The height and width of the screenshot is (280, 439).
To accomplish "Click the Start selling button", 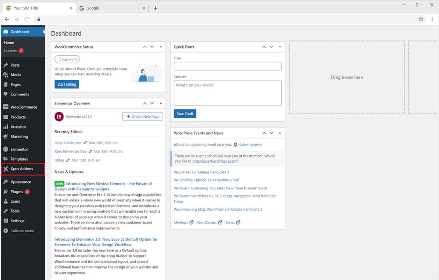I will click(x=67, y=84).
